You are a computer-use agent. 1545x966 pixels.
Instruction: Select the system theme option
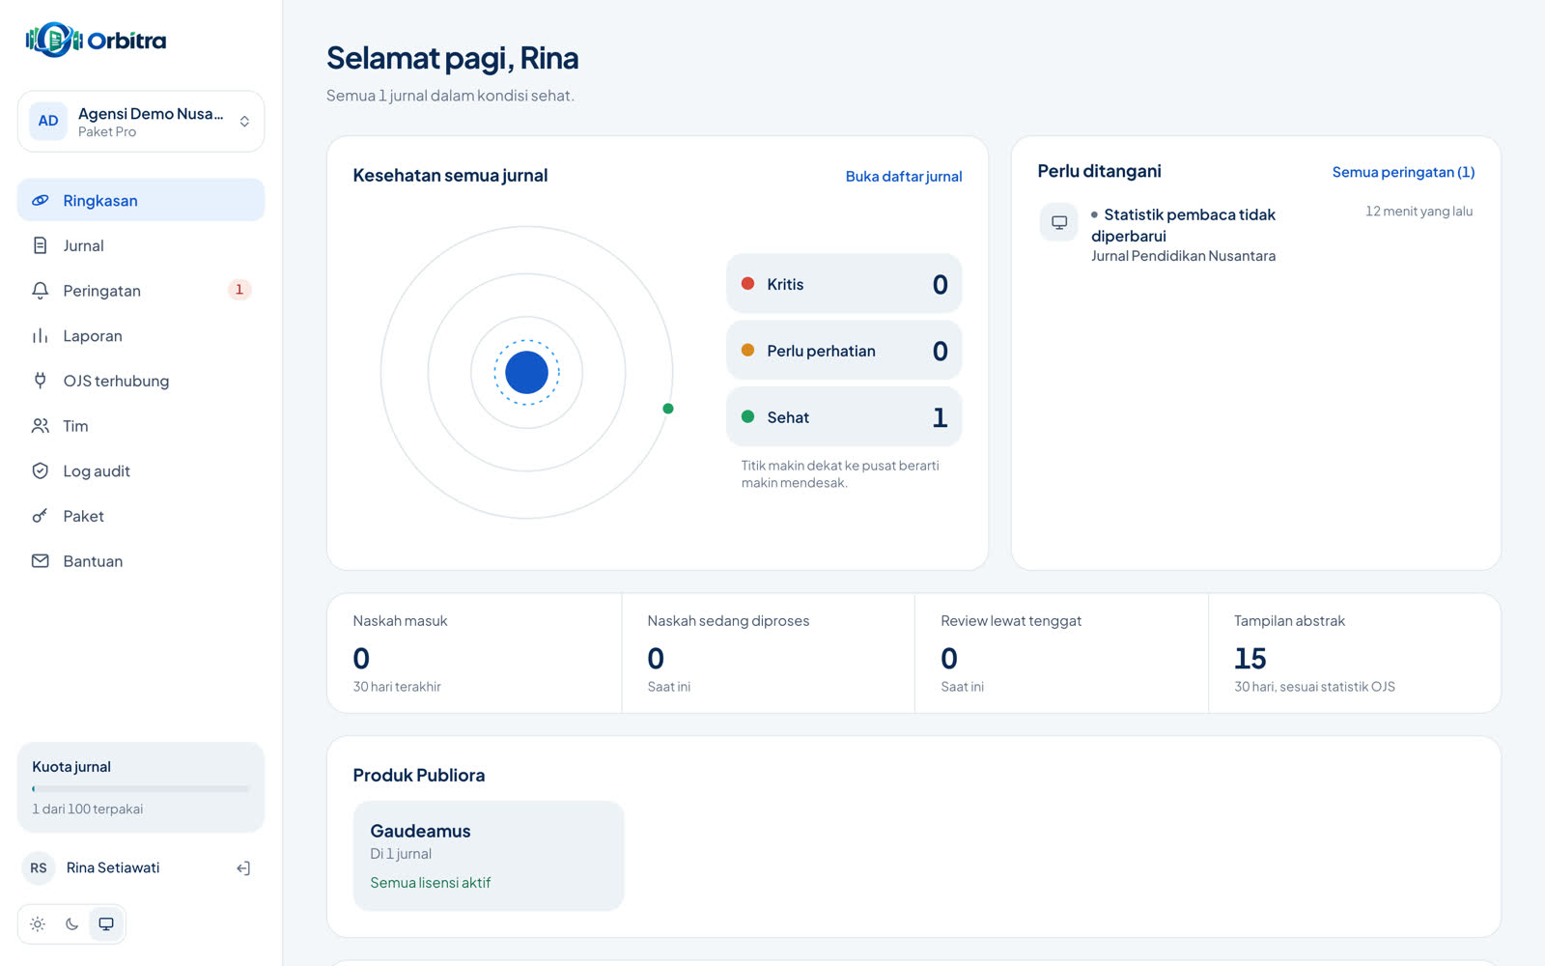[106, 924]
